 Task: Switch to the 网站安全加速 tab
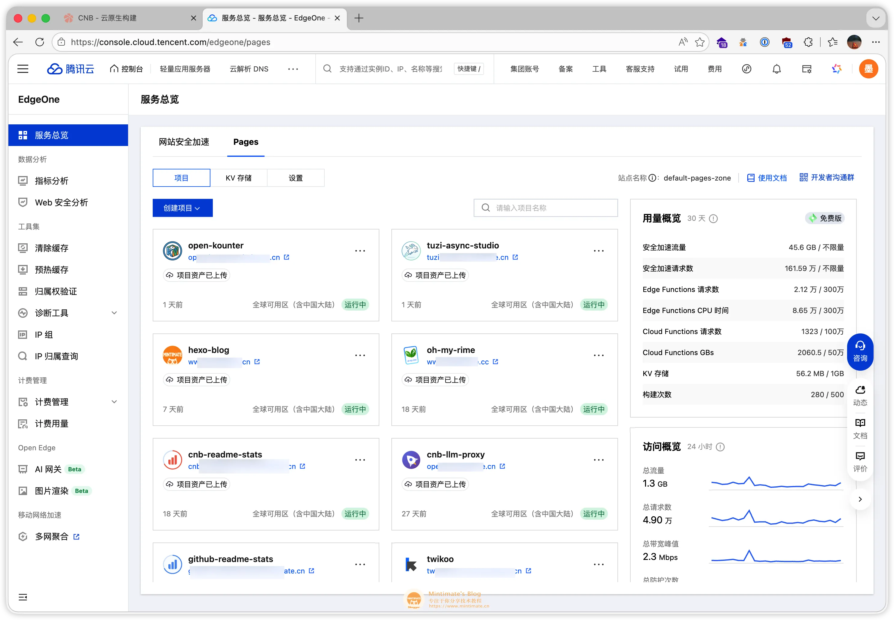tap(184, 142)
